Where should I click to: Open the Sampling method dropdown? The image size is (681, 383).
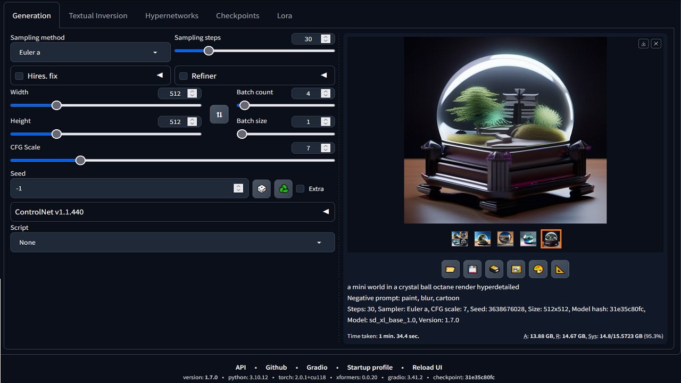[90, 52]
